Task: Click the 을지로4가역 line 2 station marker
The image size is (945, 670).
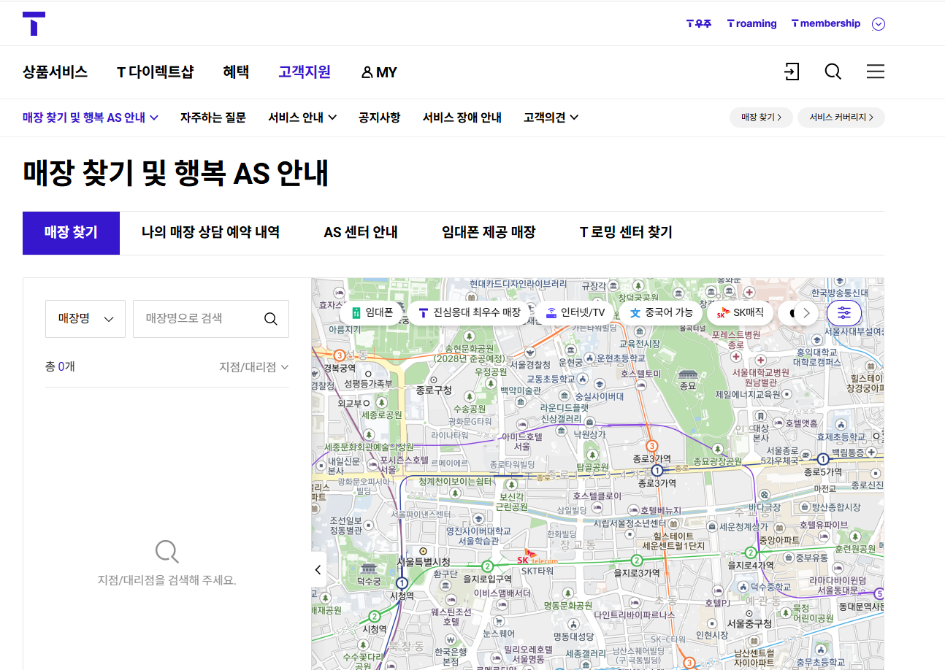Action: (x=751, y=552)
